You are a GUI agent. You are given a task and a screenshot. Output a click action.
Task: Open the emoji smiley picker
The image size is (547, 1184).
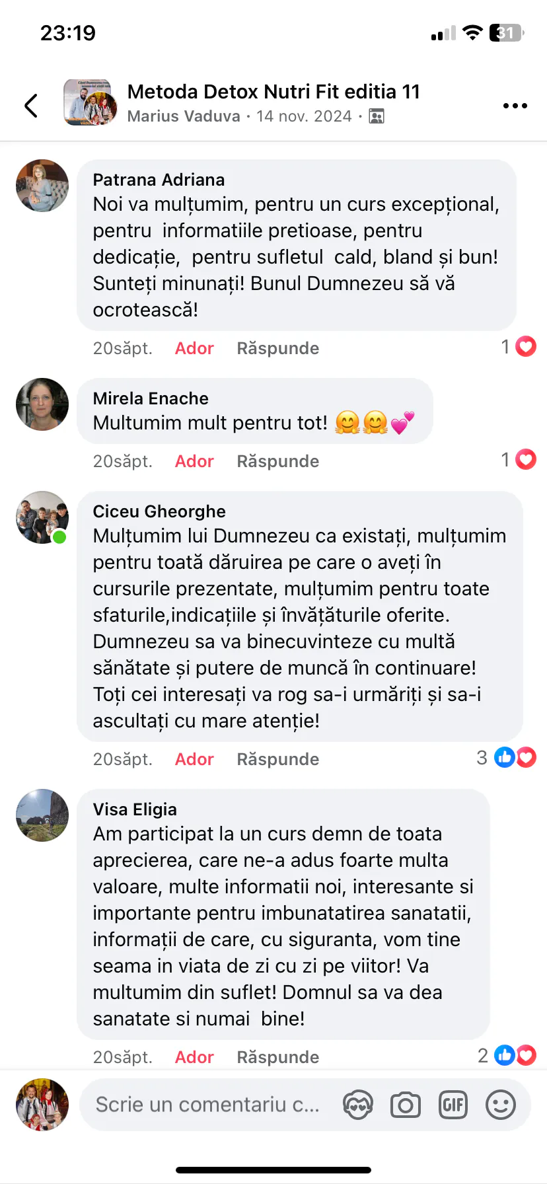(x=501, y=1105)
